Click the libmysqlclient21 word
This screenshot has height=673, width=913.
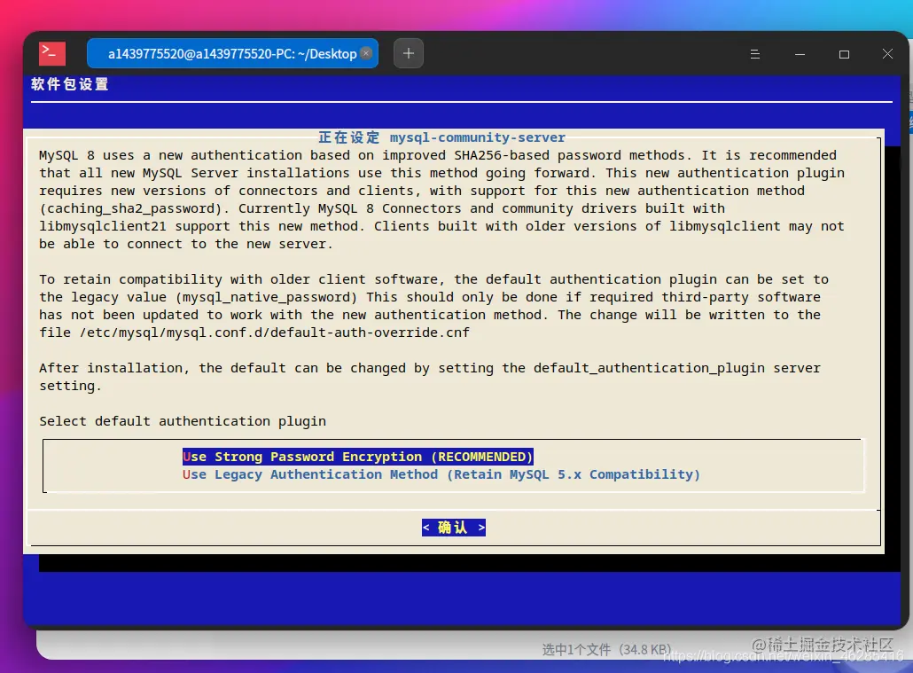point(103,226)
